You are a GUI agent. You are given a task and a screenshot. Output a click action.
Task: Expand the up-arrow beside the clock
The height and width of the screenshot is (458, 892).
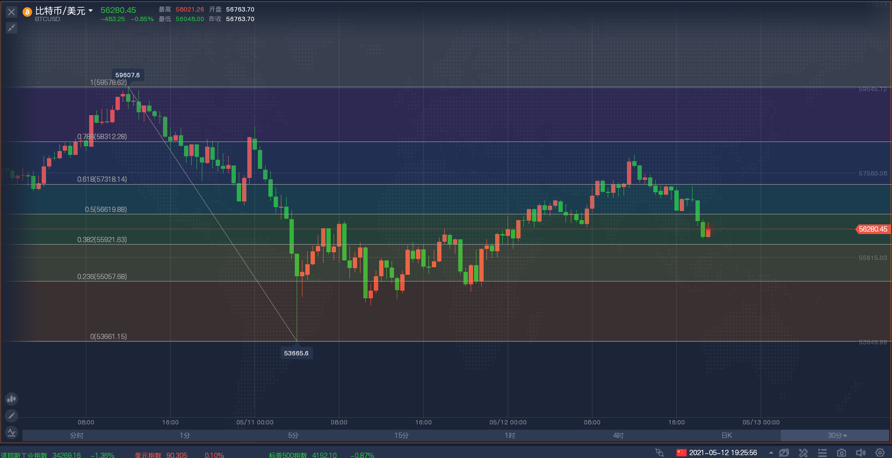771,453
